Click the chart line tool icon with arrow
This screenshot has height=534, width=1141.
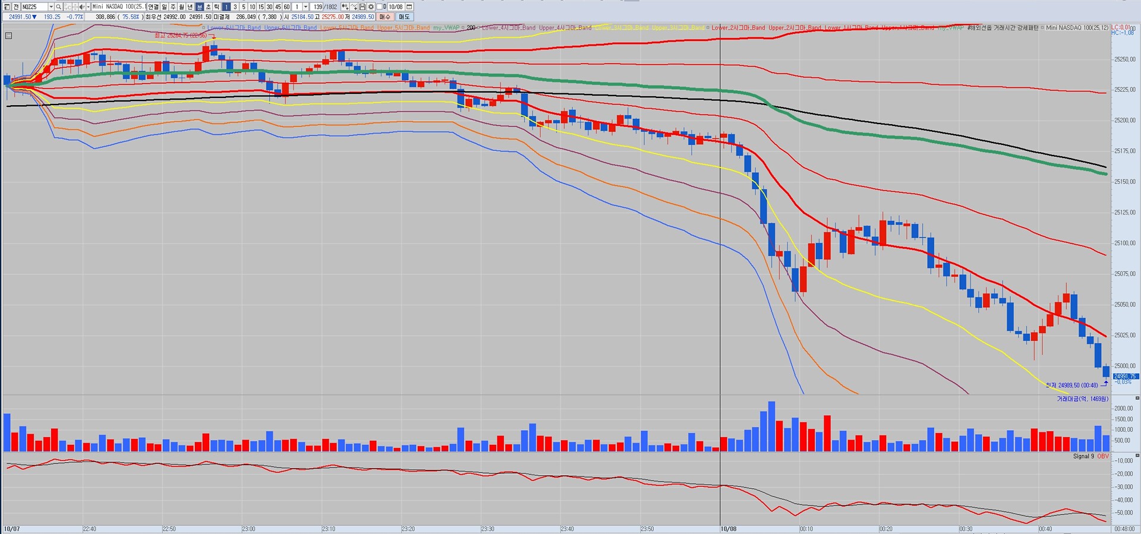pyautogui.click(x=354, y=7)
